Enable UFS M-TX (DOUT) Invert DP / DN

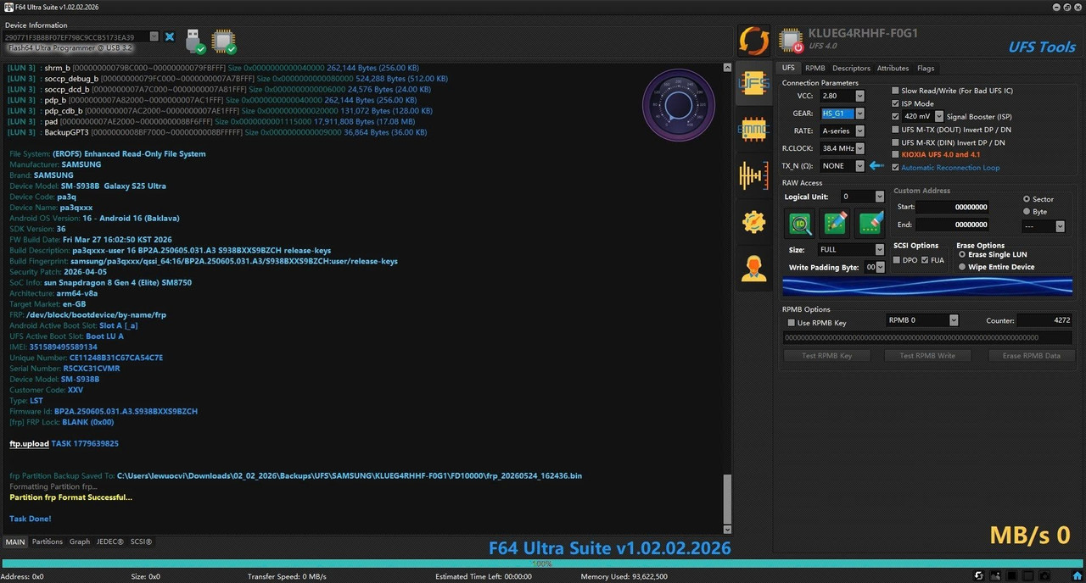point(895,130)
